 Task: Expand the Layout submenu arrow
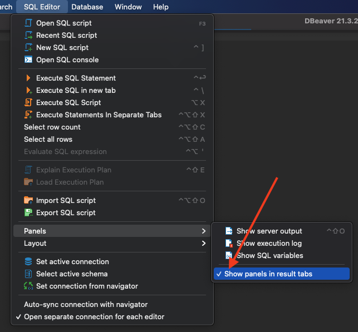(x=204, y=243)
